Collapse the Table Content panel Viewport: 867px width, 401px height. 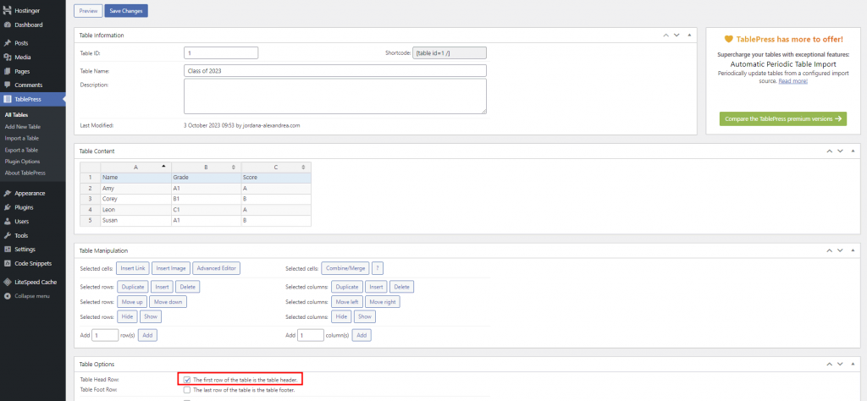[853, 151]
